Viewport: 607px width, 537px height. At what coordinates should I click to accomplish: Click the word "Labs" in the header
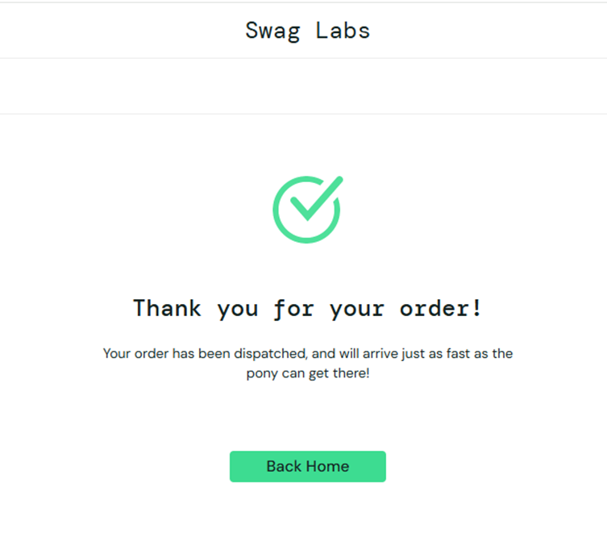pos(343,31)
